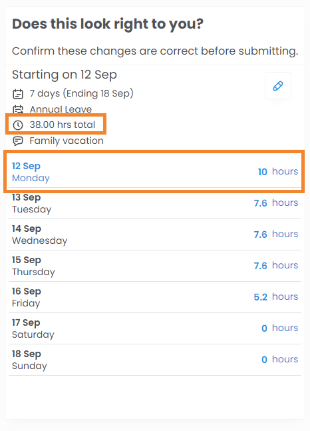
Task: Click the calendar icon beside 7 days
Action: click(18, 94)
